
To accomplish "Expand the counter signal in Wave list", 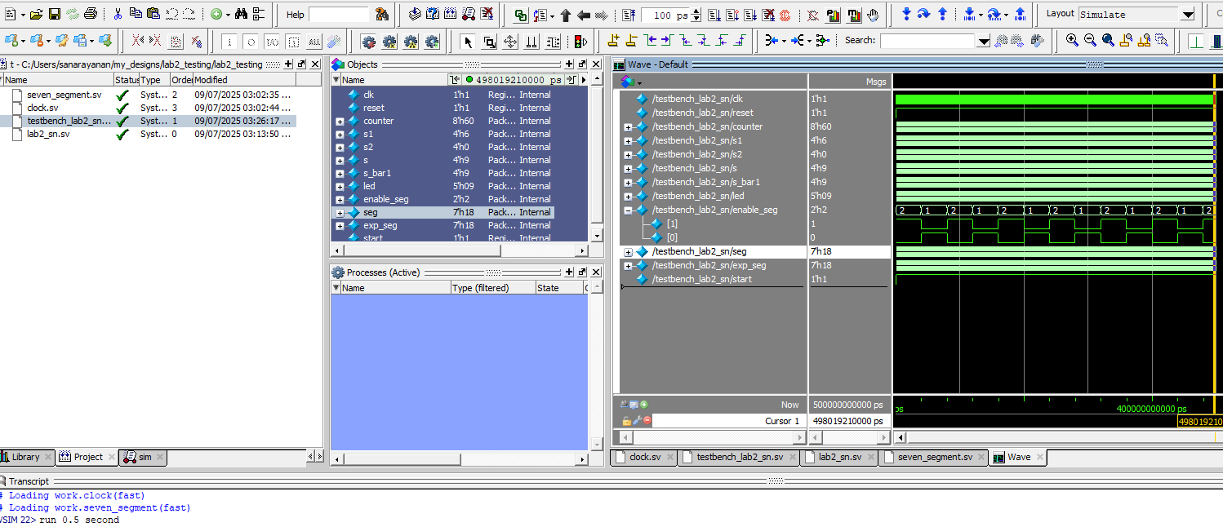I will pyautogui.click(x=628, y=126).
